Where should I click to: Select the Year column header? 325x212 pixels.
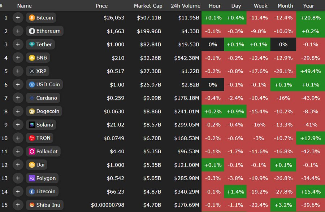309,6
